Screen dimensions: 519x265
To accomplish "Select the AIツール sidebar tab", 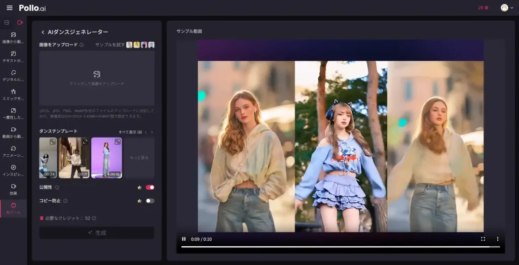I will pyautogui.click(x=13, y=208).
